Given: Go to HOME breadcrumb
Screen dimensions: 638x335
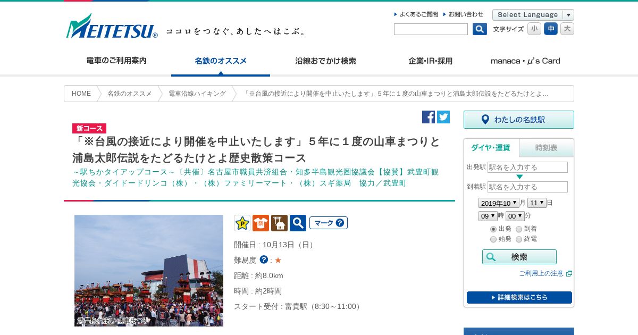Looking at the screenshot, I should tap(81, 94).
